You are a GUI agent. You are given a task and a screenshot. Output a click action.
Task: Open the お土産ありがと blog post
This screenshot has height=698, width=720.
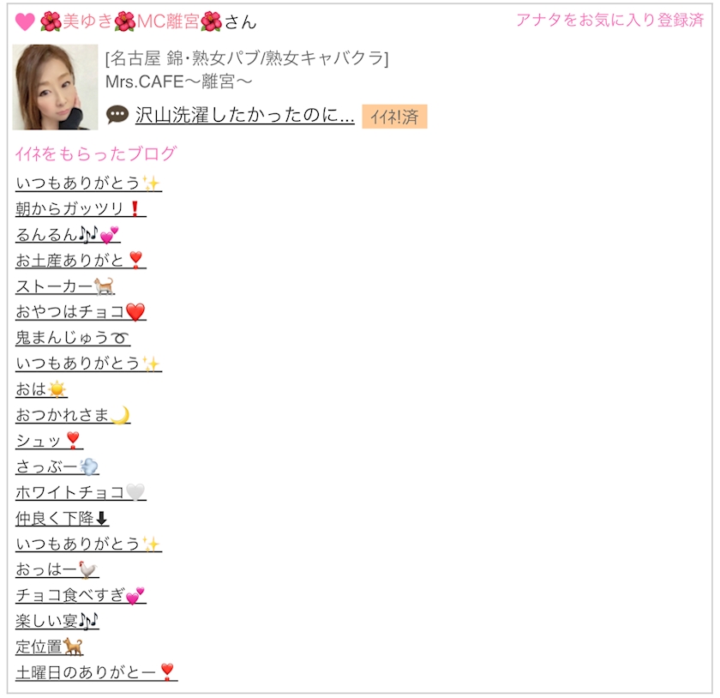click(81, 261)
